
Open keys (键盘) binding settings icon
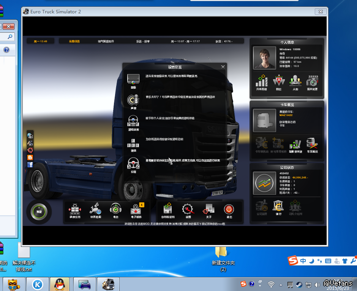(133, 143)
